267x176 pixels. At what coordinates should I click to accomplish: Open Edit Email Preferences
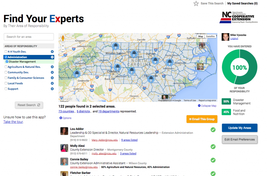pyautogui.click(x=240, y=140)
